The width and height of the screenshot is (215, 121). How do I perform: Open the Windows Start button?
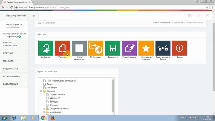pyautogui.click(x=4, y=118)
